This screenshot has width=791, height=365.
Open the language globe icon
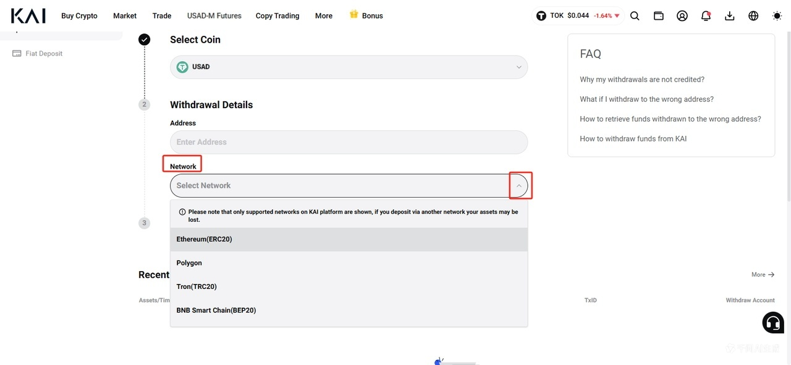point(753,16)
